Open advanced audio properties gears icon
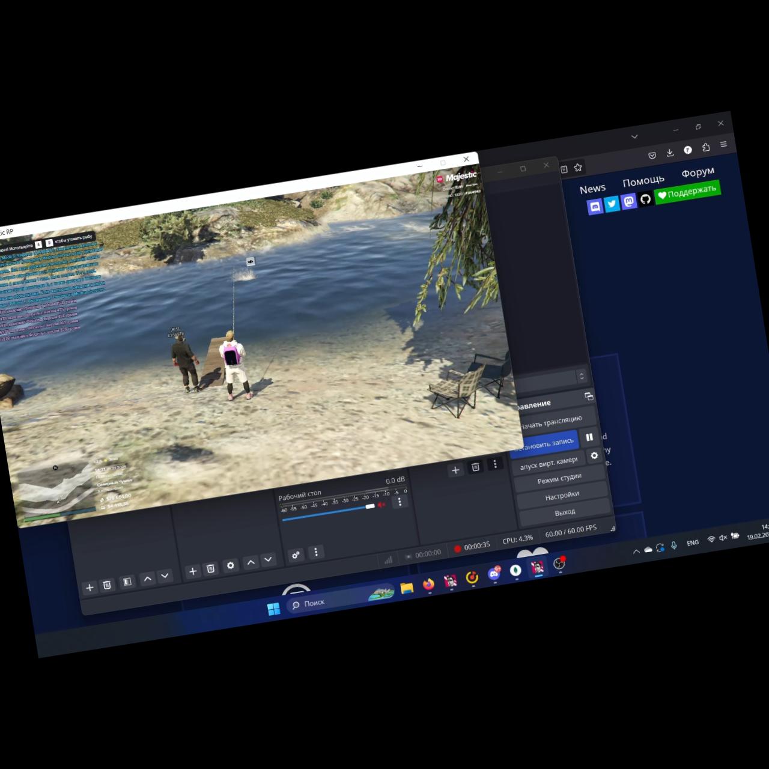Screen dimensions: 769x769 coord(296,555)
